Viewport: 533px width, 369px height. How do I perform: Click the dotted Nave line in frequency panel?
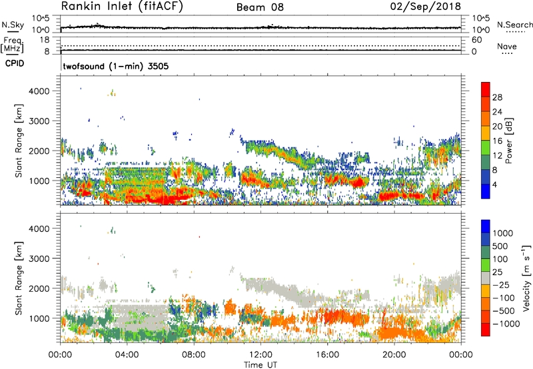[x=261, y=45]
